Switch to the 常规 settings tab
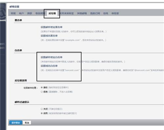 click(x=13, y=13)
